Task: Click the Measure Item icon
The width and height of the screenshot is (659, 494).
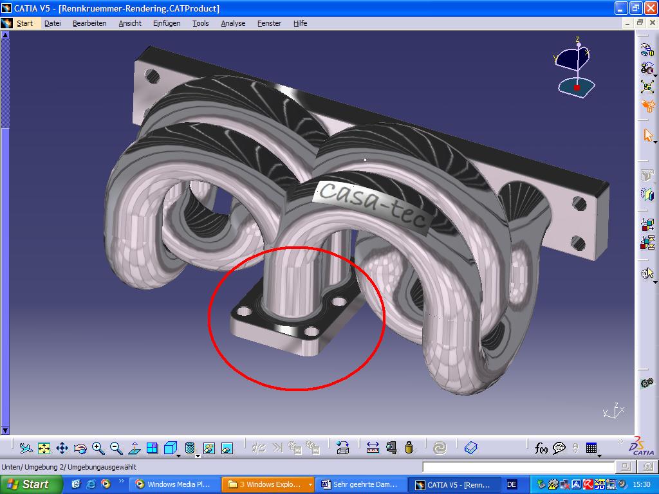Action: coord(391,448)
